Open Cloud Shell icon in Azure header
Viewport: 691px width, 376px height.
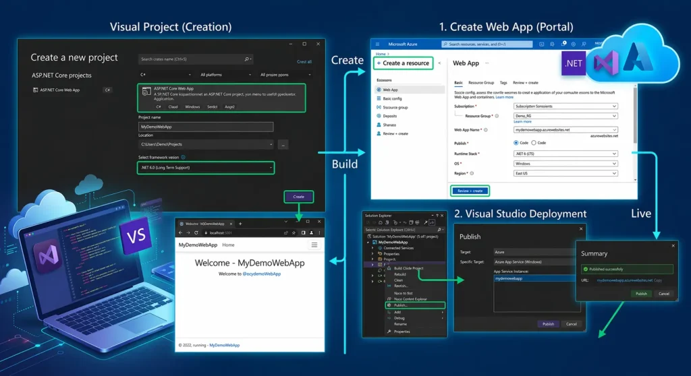point(542,44)
